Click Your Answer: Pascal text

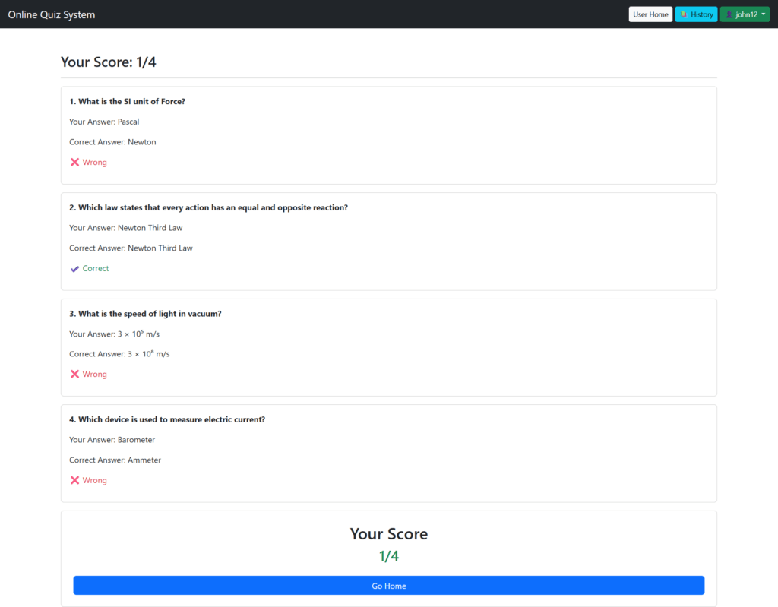pos(104,122)
